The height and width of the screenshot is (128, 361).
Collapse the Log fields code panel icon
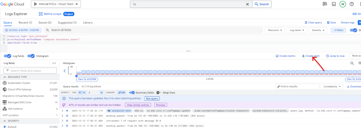tap(54, 63)
